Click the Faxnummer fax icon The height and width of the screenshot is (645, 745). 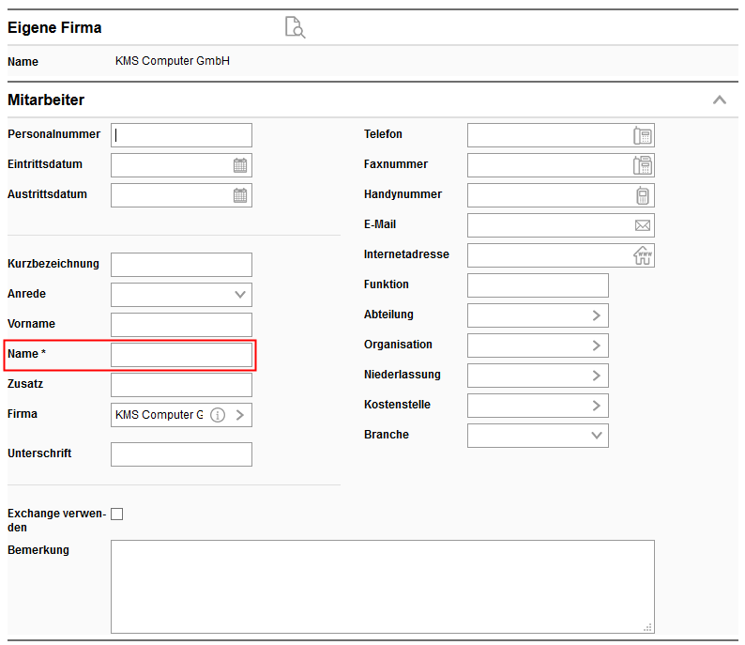click(x=643, y=165)
